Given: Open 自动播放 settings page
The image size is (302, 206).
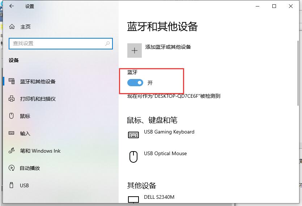Looking at the screenshot, I should pos(61,168).
